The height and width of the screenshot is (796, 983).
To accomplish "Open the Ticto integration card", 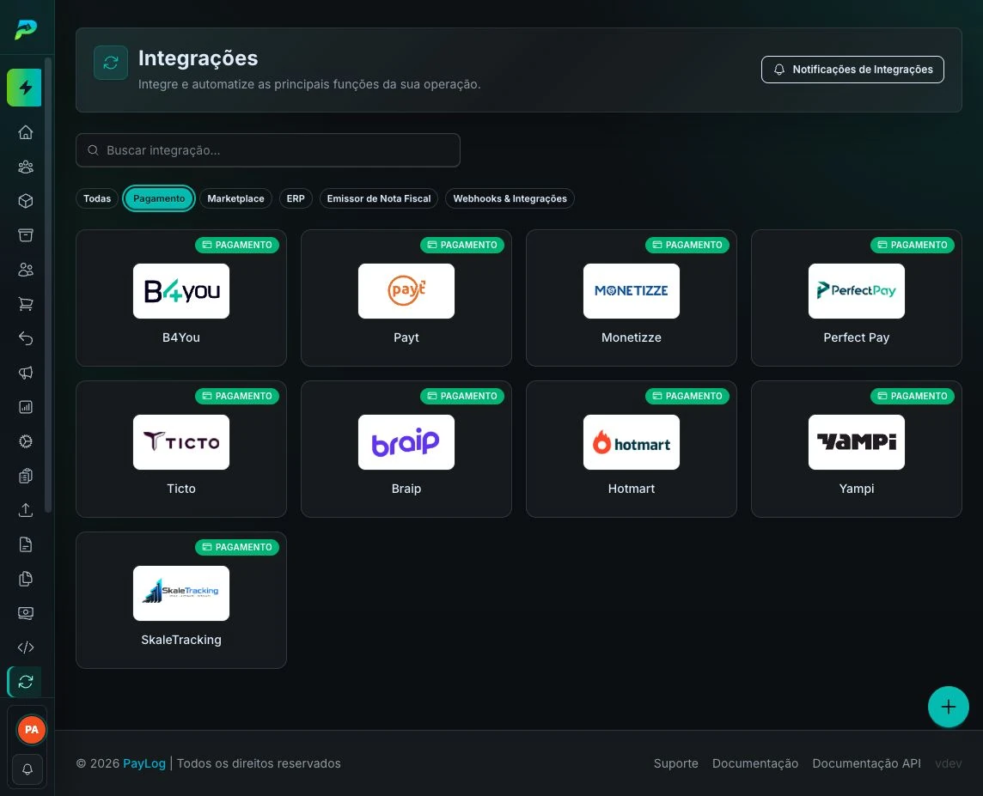I will 181,449.
